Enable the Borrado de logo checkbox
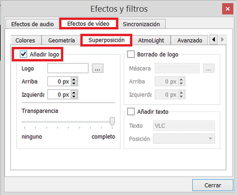 pyautogui.click(x=131, y=54)
